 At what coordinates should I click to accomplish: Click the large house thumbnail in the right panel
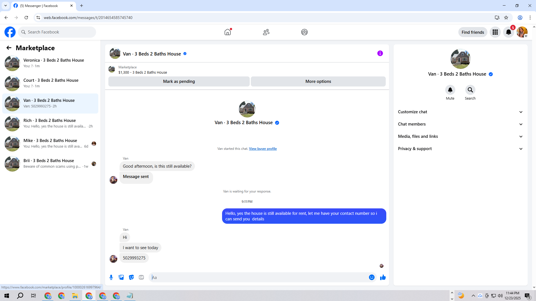(x=460, y=59)
